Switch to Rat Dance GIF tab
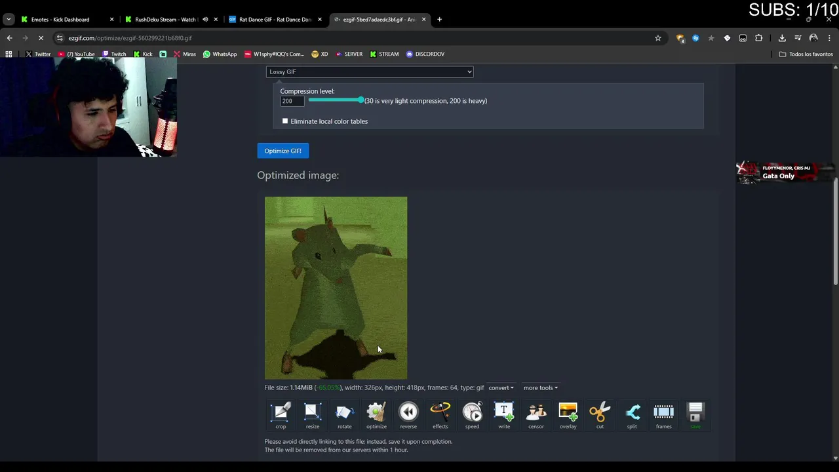Screen dimensions: 839x472 (274, 20)
